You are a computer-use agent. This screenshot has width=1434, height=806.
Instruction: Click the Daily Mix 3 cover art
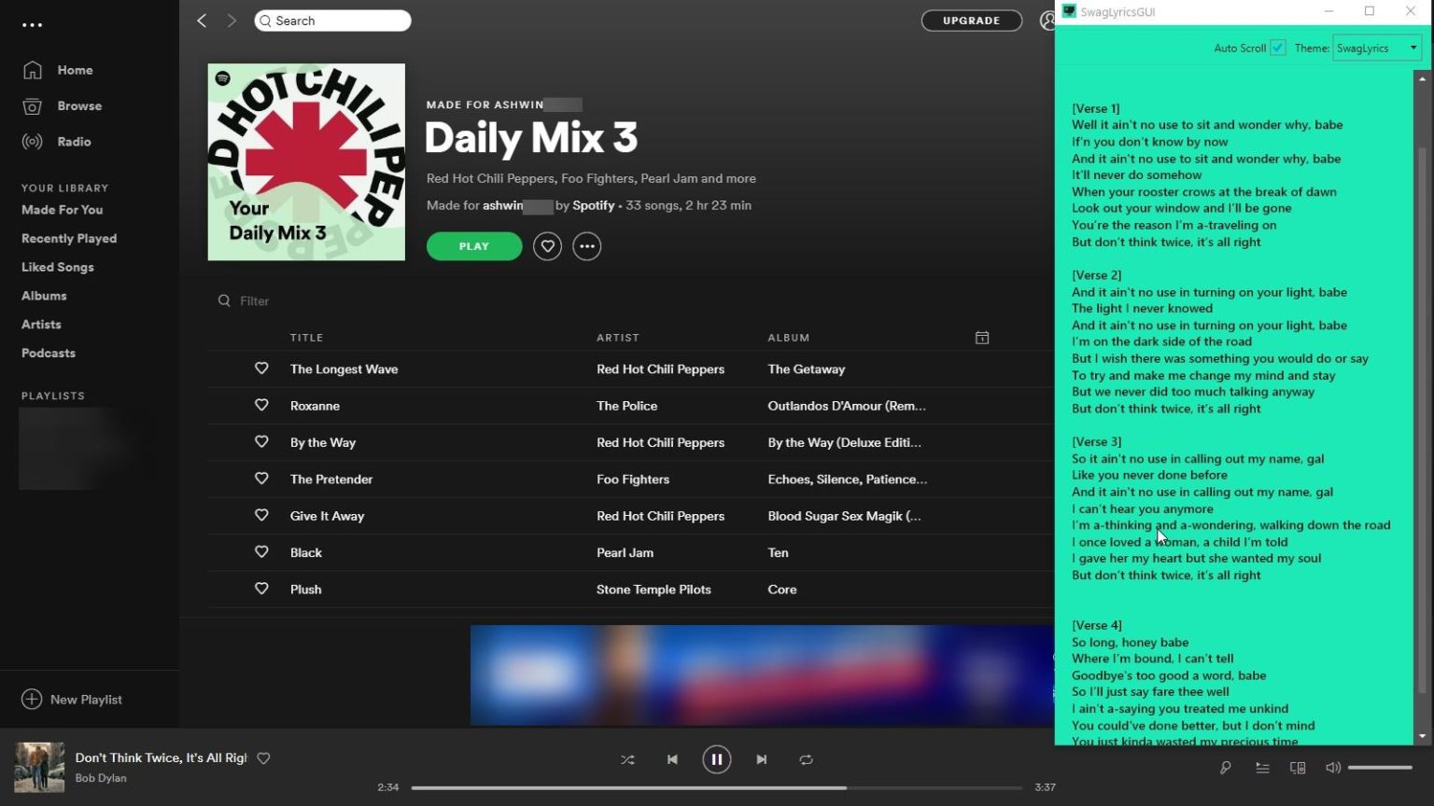pyautogui.click(x=306, y=162)
